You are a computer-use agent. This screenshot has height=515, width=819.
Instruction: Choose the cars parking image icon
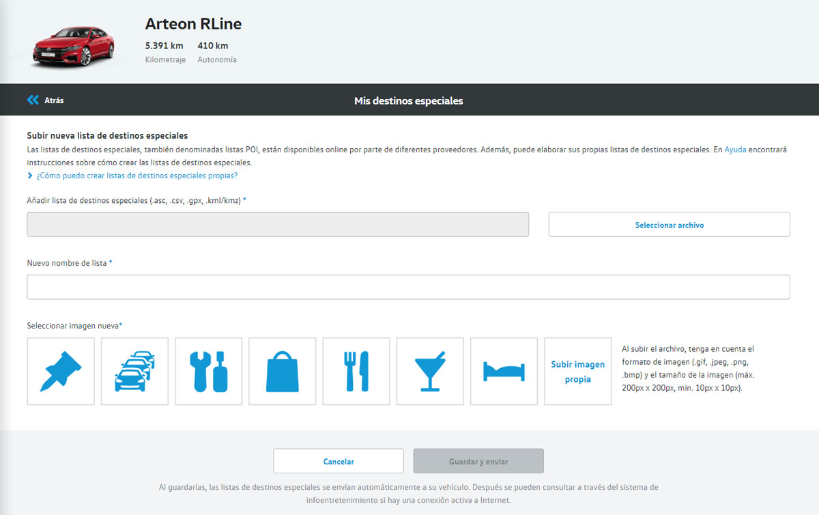(x=134, y=372)
